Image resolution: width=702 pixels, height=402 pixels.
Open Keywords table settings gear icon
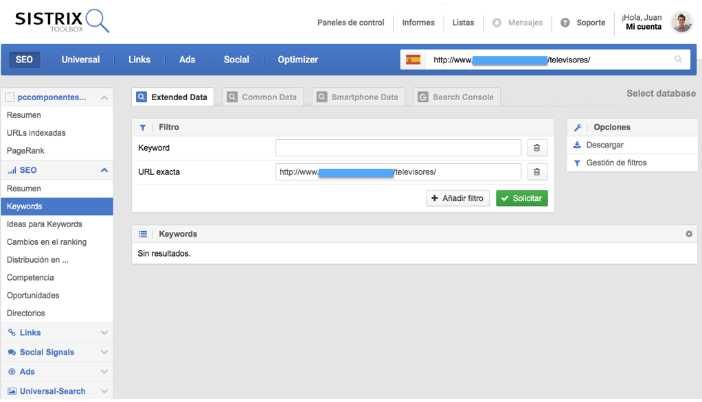point(688,234)
